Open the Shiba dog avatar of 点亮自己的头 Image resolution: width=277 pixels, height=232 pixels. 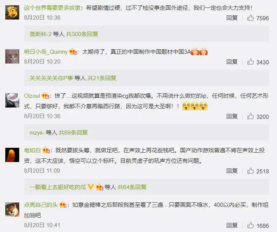click(12, 209)
